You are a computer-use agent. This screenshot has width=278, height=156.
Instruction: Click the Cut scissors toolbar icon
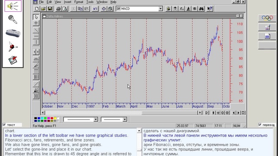tap(73, 9)
